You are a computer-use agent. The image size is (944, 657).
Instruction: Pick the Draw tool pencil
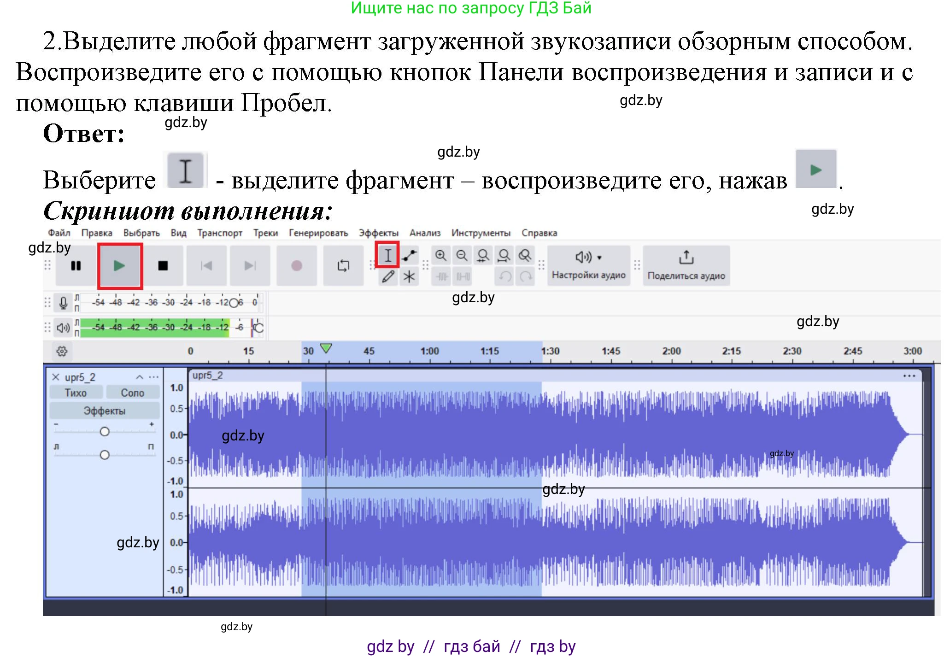[387, 276]
